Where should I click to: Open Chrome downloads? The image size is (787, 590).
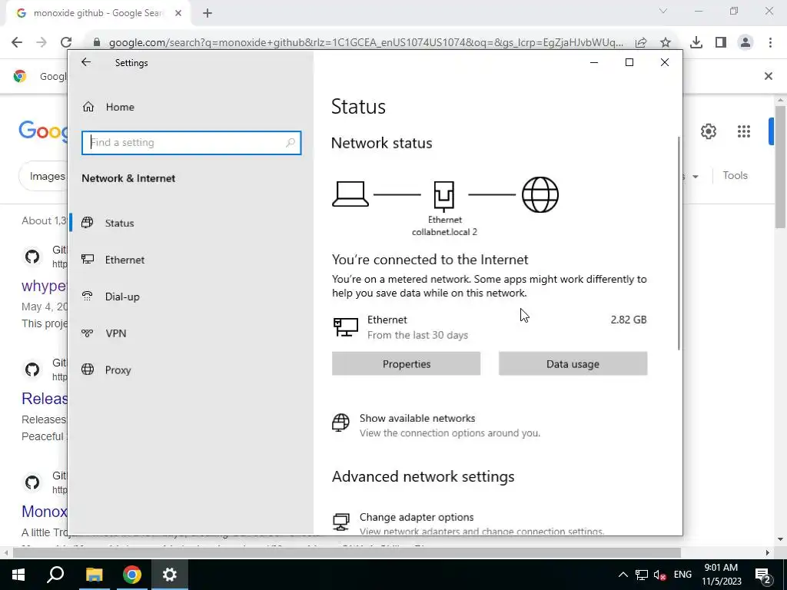point(696,43)
